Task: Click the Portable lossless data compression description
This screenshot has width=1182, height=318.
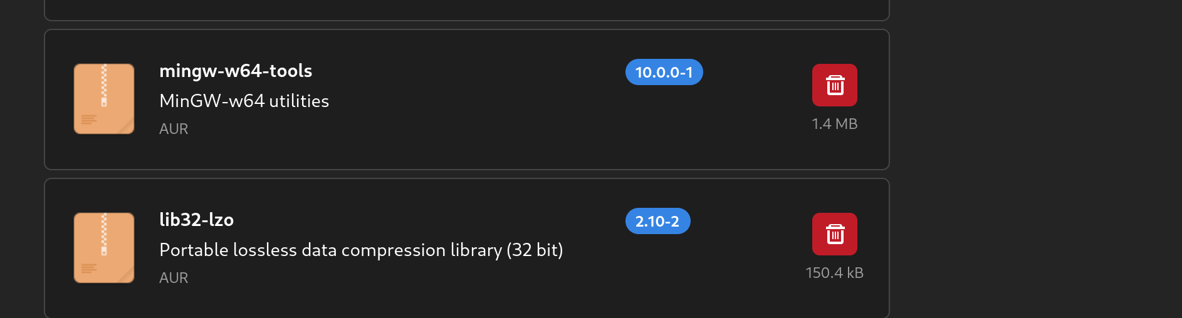Action: coord(361,250)
